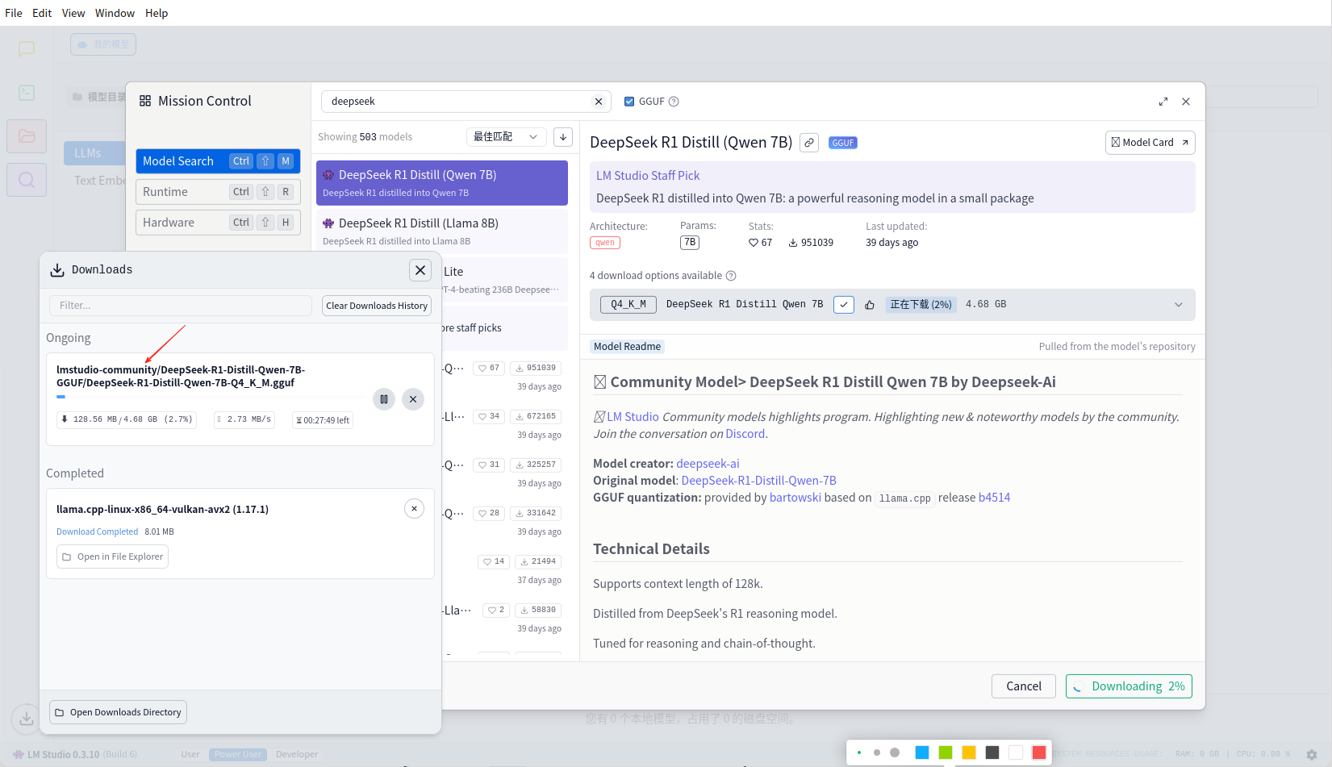Viewport: 1332px width, 767px height.
Task: Cancel the ongoing DeepSeek gguf download
Action: pos(413,399)
